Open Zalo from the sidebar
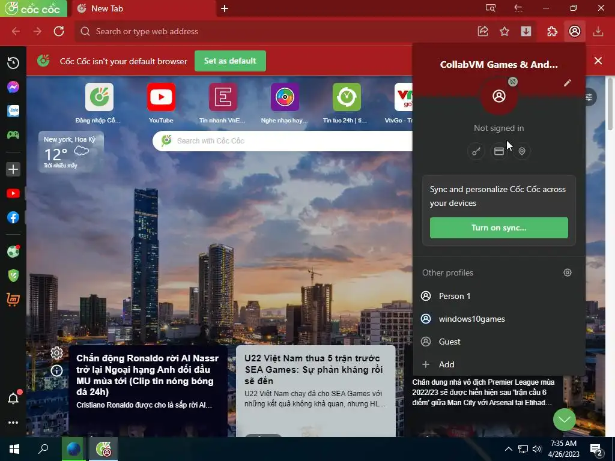 coord(13,111)
